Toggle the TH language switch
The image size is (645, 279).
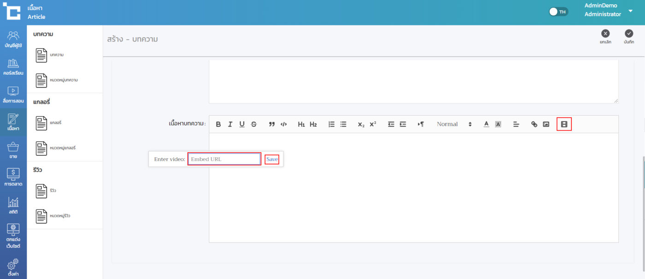tap(558, 12)
